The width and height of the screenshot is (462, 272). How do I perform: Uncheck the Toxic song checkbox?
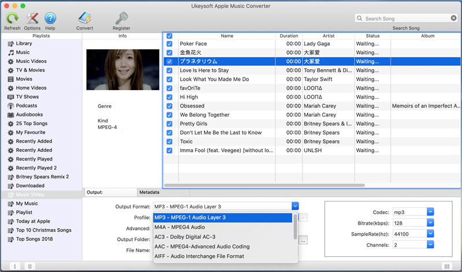169,141
